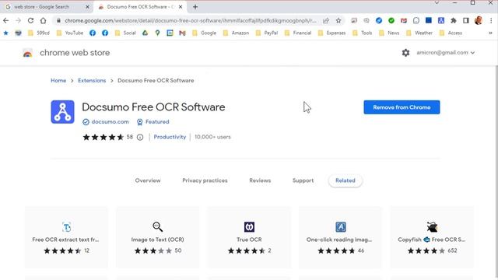The width and height of the screenshot is (498, 280).
Task: Click Remove from Chrome button
Action: pyautogui.click(x=402, y=107)
